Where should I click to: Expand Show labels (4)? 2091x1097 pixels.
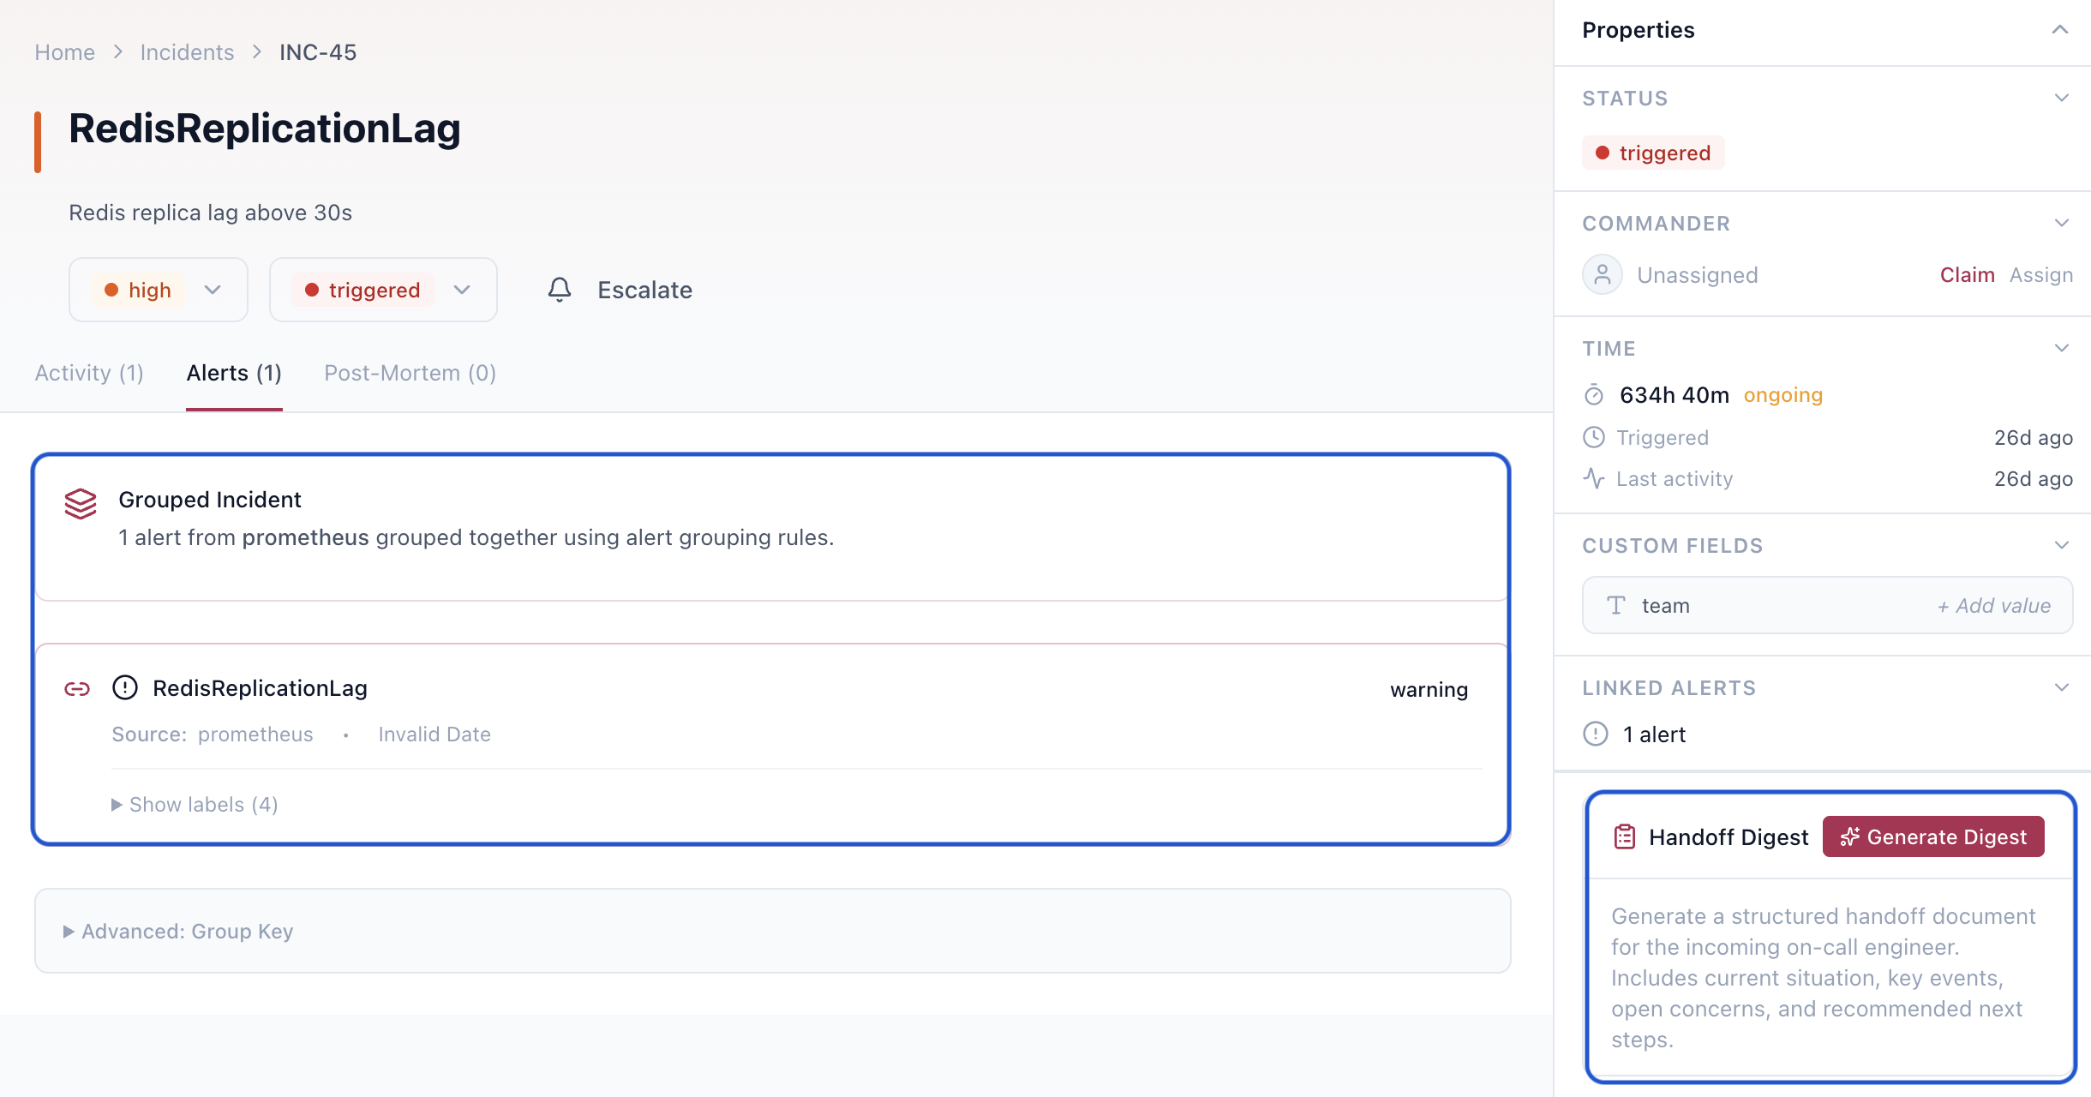coord(195,805)
